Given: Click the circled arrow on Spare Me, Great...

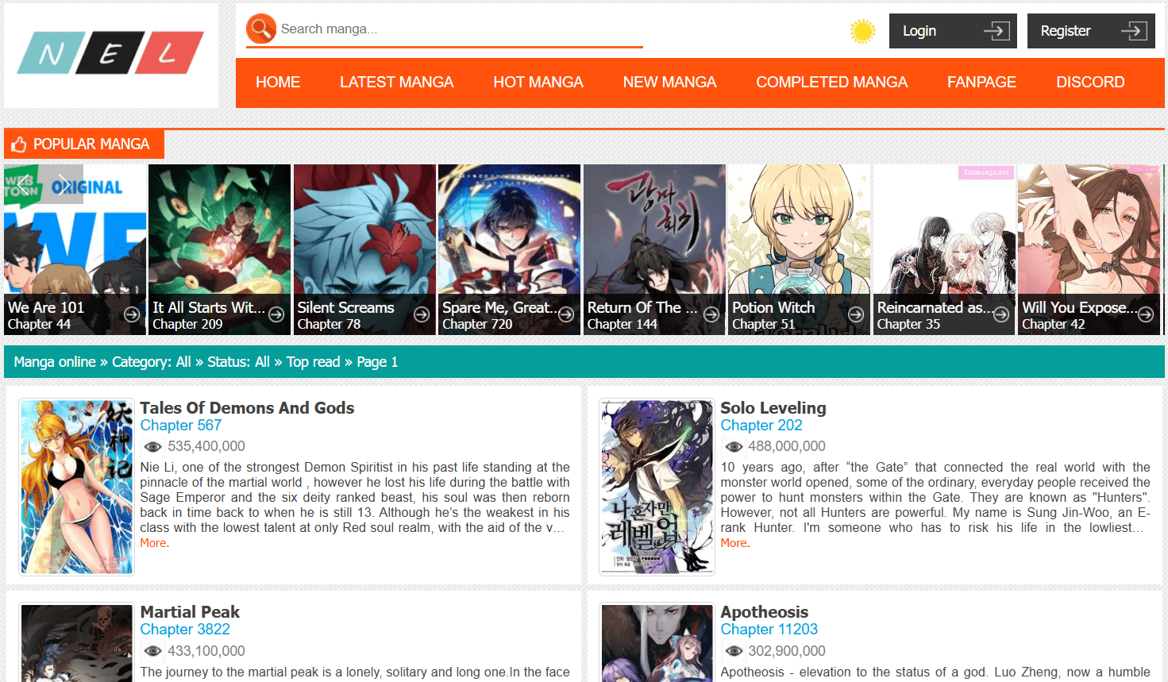Looking at the screenshot, I should [x=566, y=314].
